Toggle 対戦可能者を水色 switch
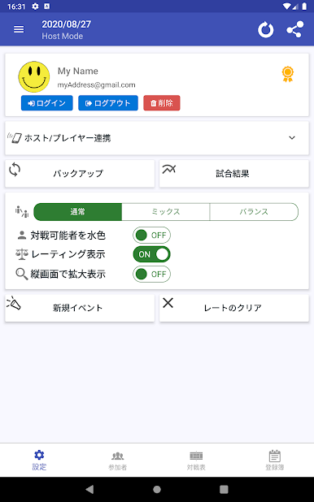 151,236
